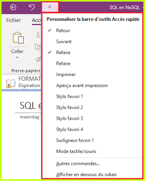Expand the Coller dropdown chevron
This screenshot has width=145, height=182.
coord(17,57)
